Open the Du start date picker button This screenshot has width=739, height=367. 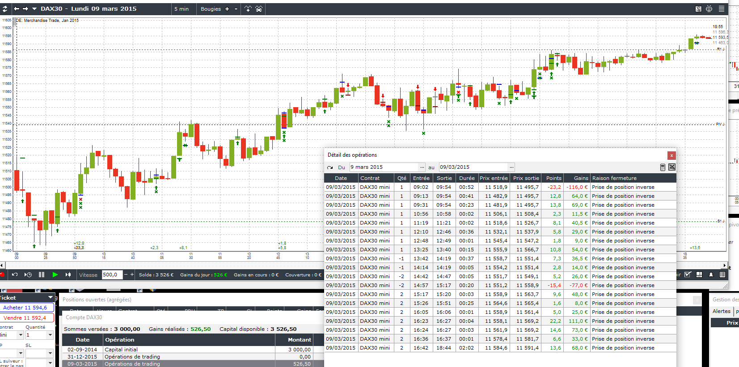pos(422,167)
